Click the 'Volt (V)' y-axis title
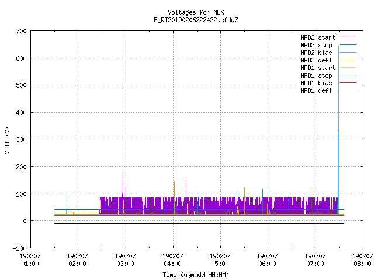The height and width of the screenshot is (280, 374). [8, 141]
